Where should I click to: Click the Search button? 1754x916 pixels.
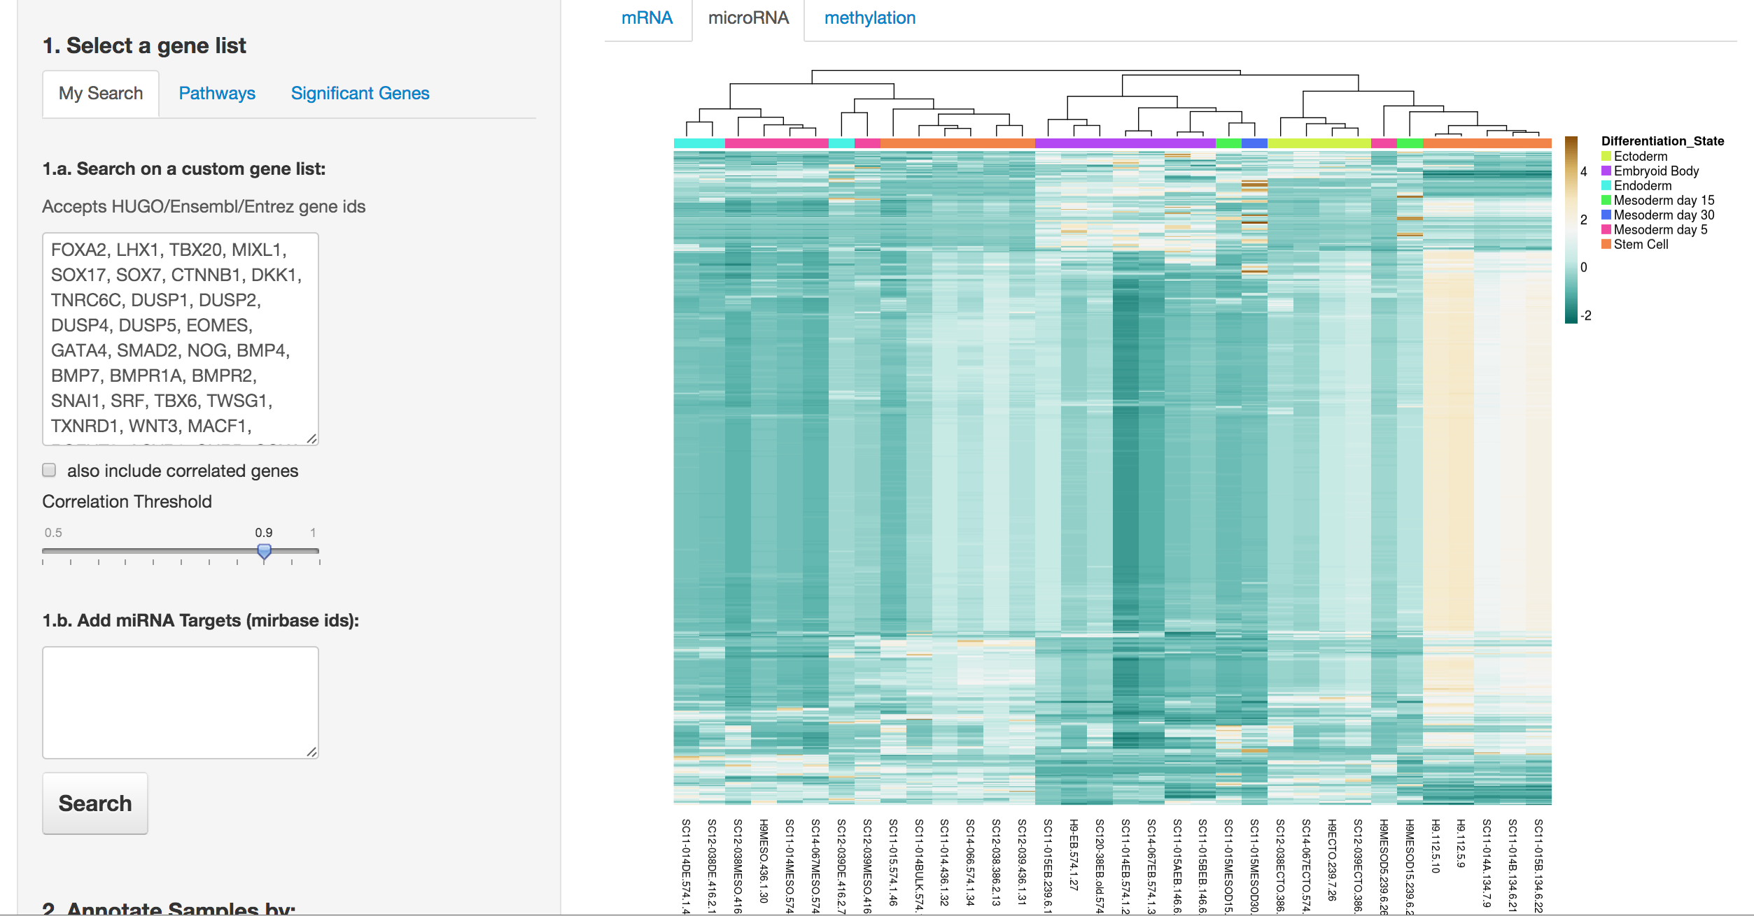coord(95,803)
